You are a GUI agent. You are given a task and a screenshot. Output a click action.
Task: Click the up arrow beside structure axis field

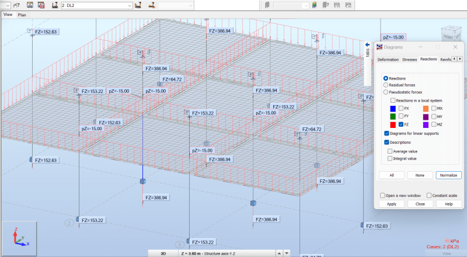pos(279,253)
